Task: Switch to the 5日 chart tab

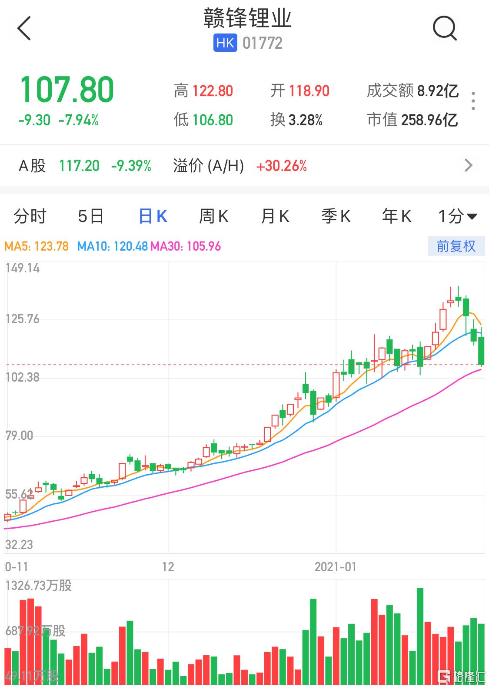Action: 91,216
